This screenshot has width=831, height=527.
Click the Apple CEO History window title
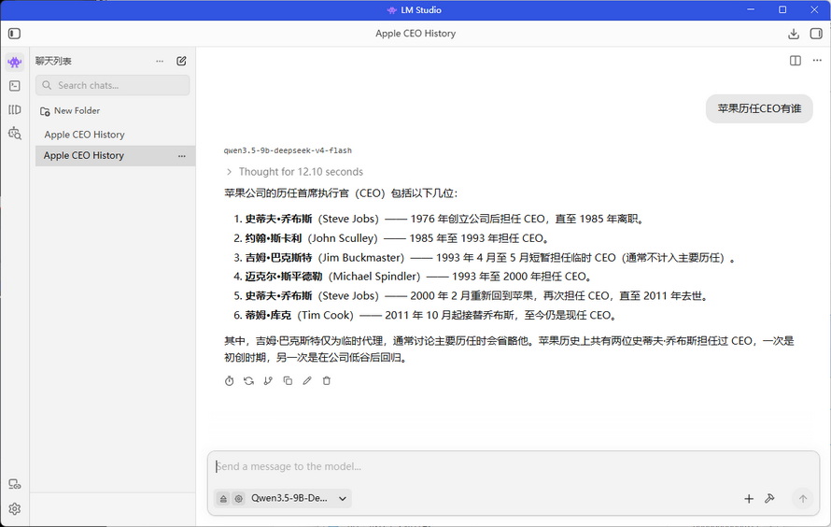click(x=415, y=34)
